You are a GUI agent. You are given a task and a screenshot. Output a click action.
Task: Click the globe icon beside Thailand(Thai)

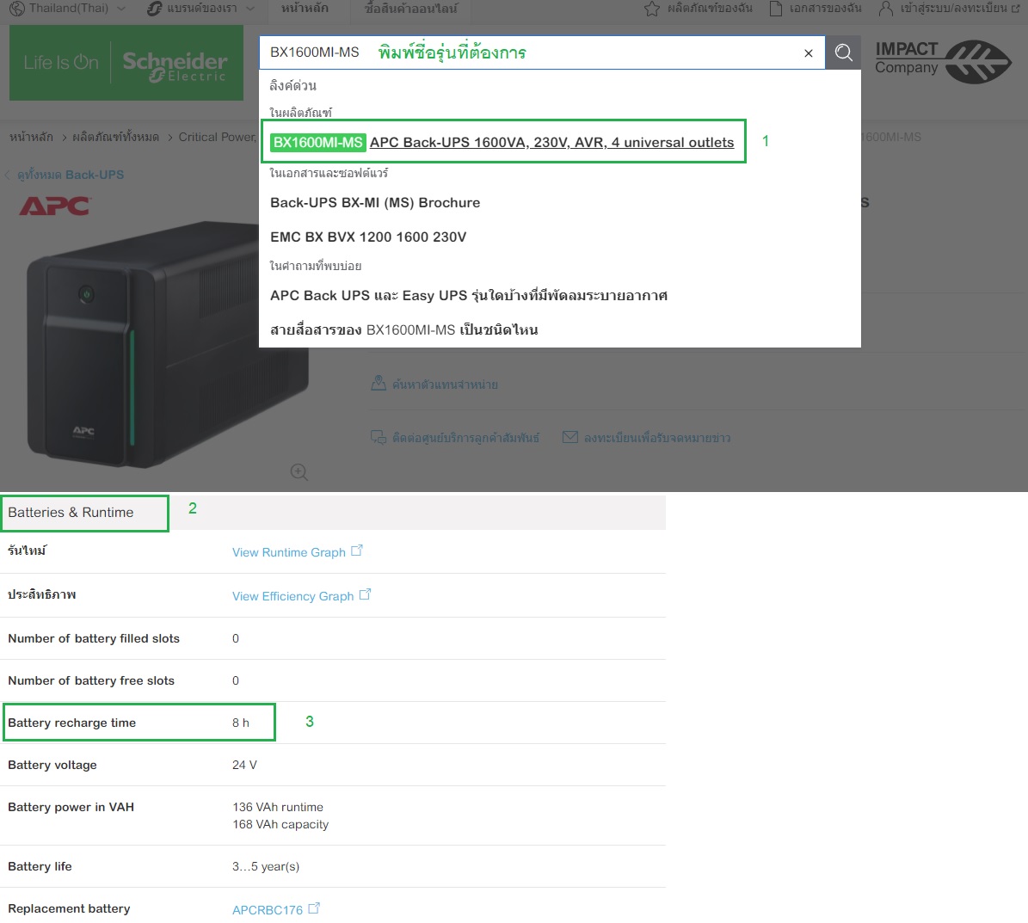(16, 9)
